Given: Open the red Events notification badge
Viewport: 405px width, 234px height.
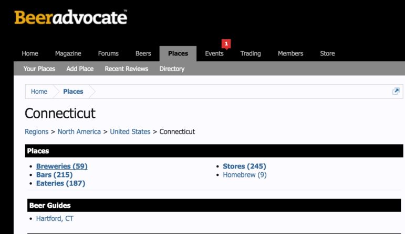Looking at the screenshot, I should coord(226,44).
